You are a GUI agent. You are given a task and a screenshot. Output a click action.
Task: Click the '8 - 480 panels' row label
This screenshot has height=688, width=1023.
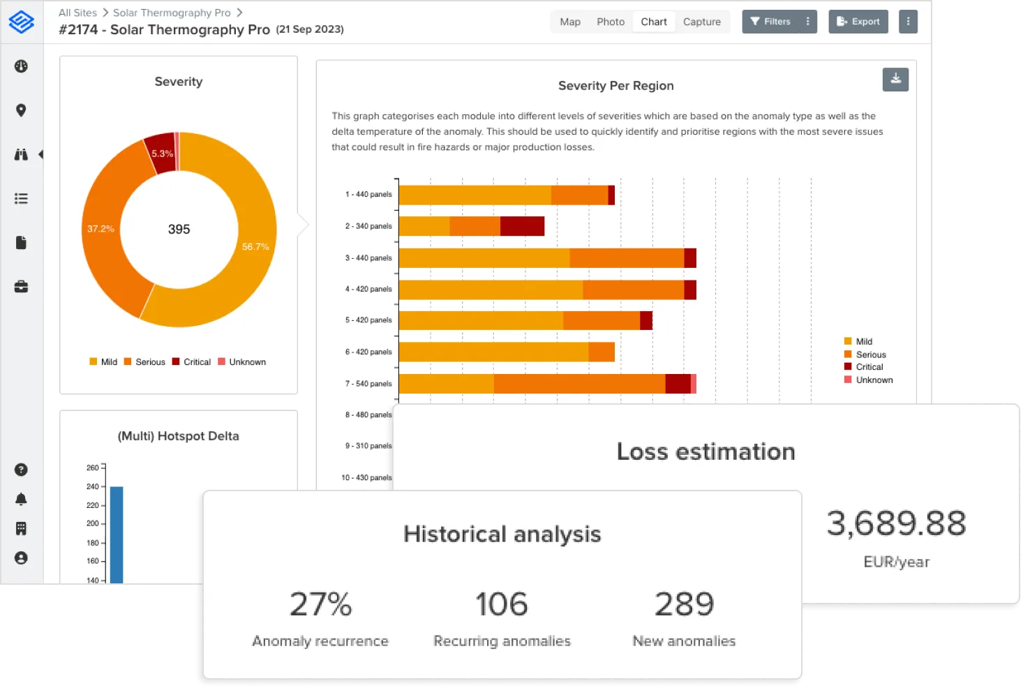click(x=368, y=415)
